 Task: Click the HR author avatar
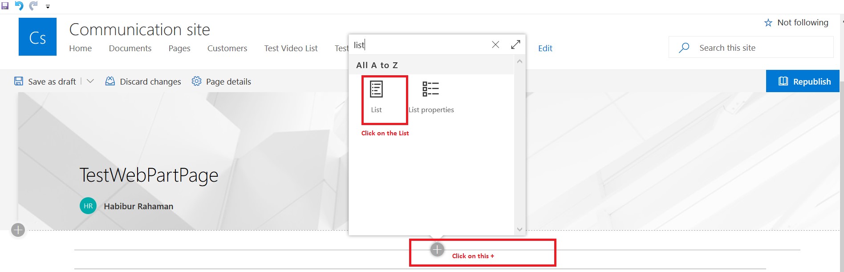point(88,206)
